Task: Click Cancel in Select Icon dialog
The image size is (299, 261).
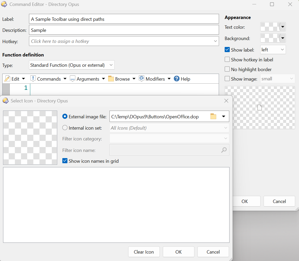Action: point(213,252)
